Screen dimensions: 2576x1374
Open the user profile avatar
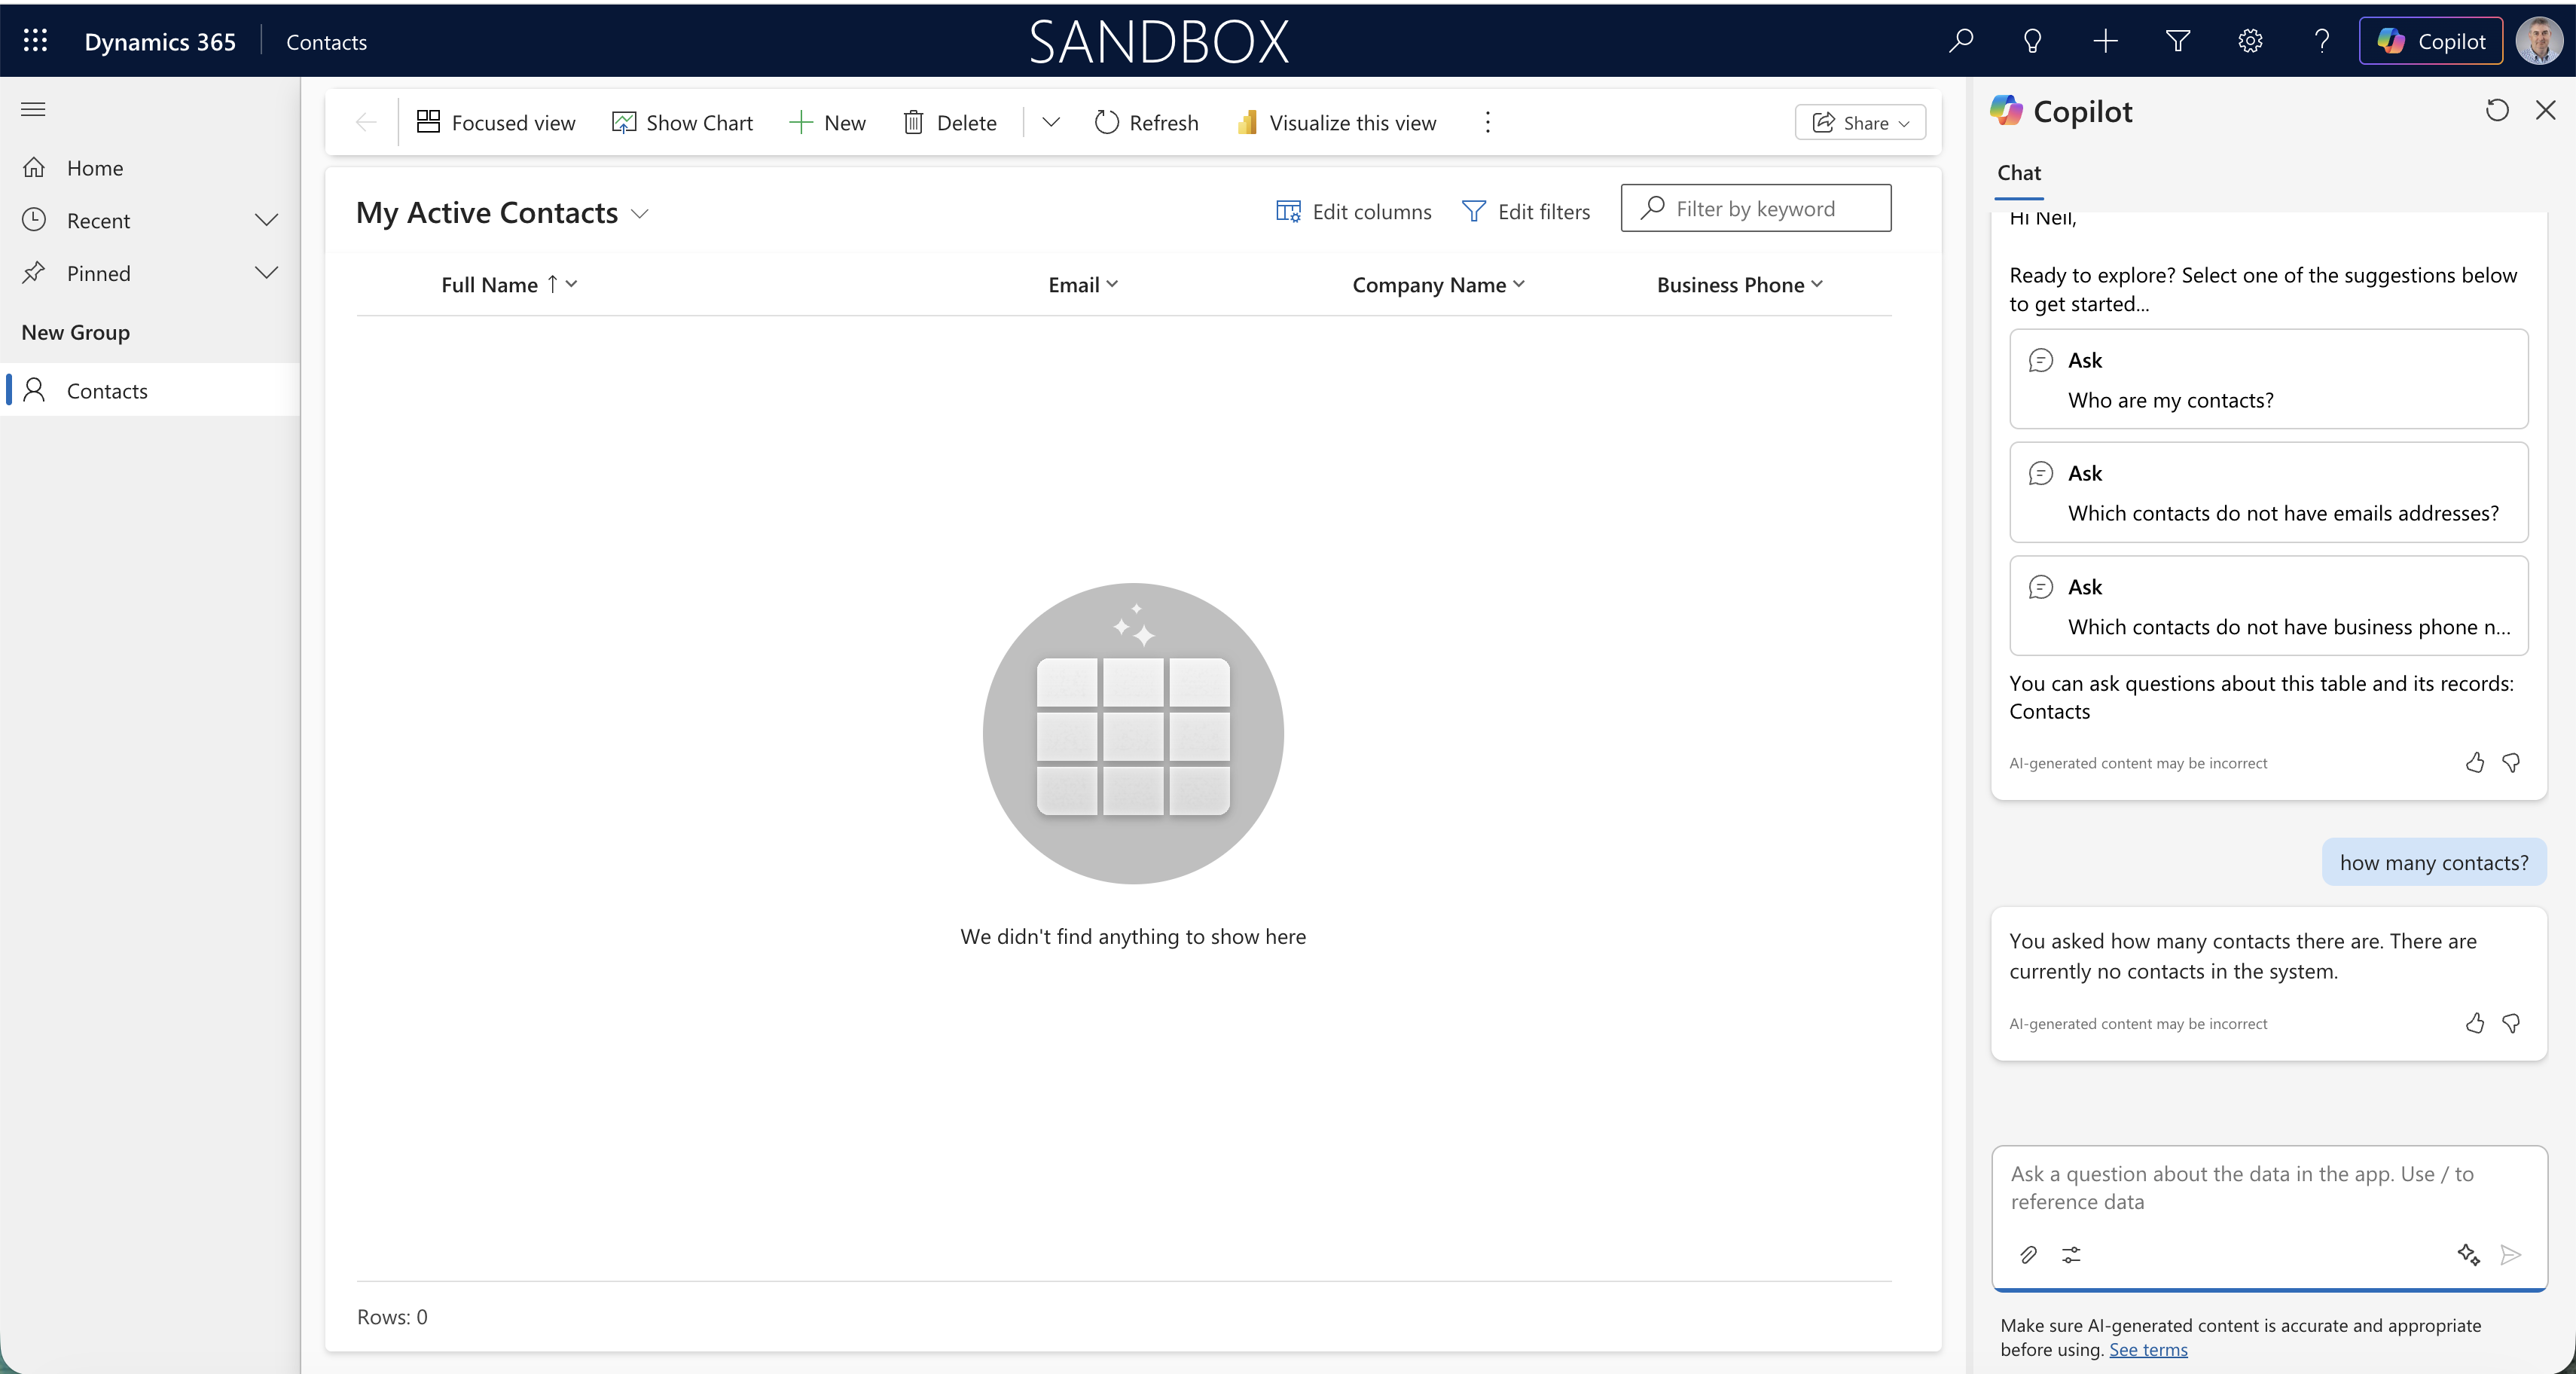click(2538, 41)
